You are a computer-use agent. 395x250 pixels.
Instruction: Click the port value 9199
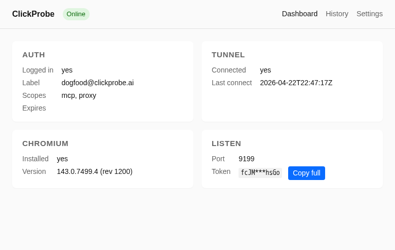tap(247, 159)
